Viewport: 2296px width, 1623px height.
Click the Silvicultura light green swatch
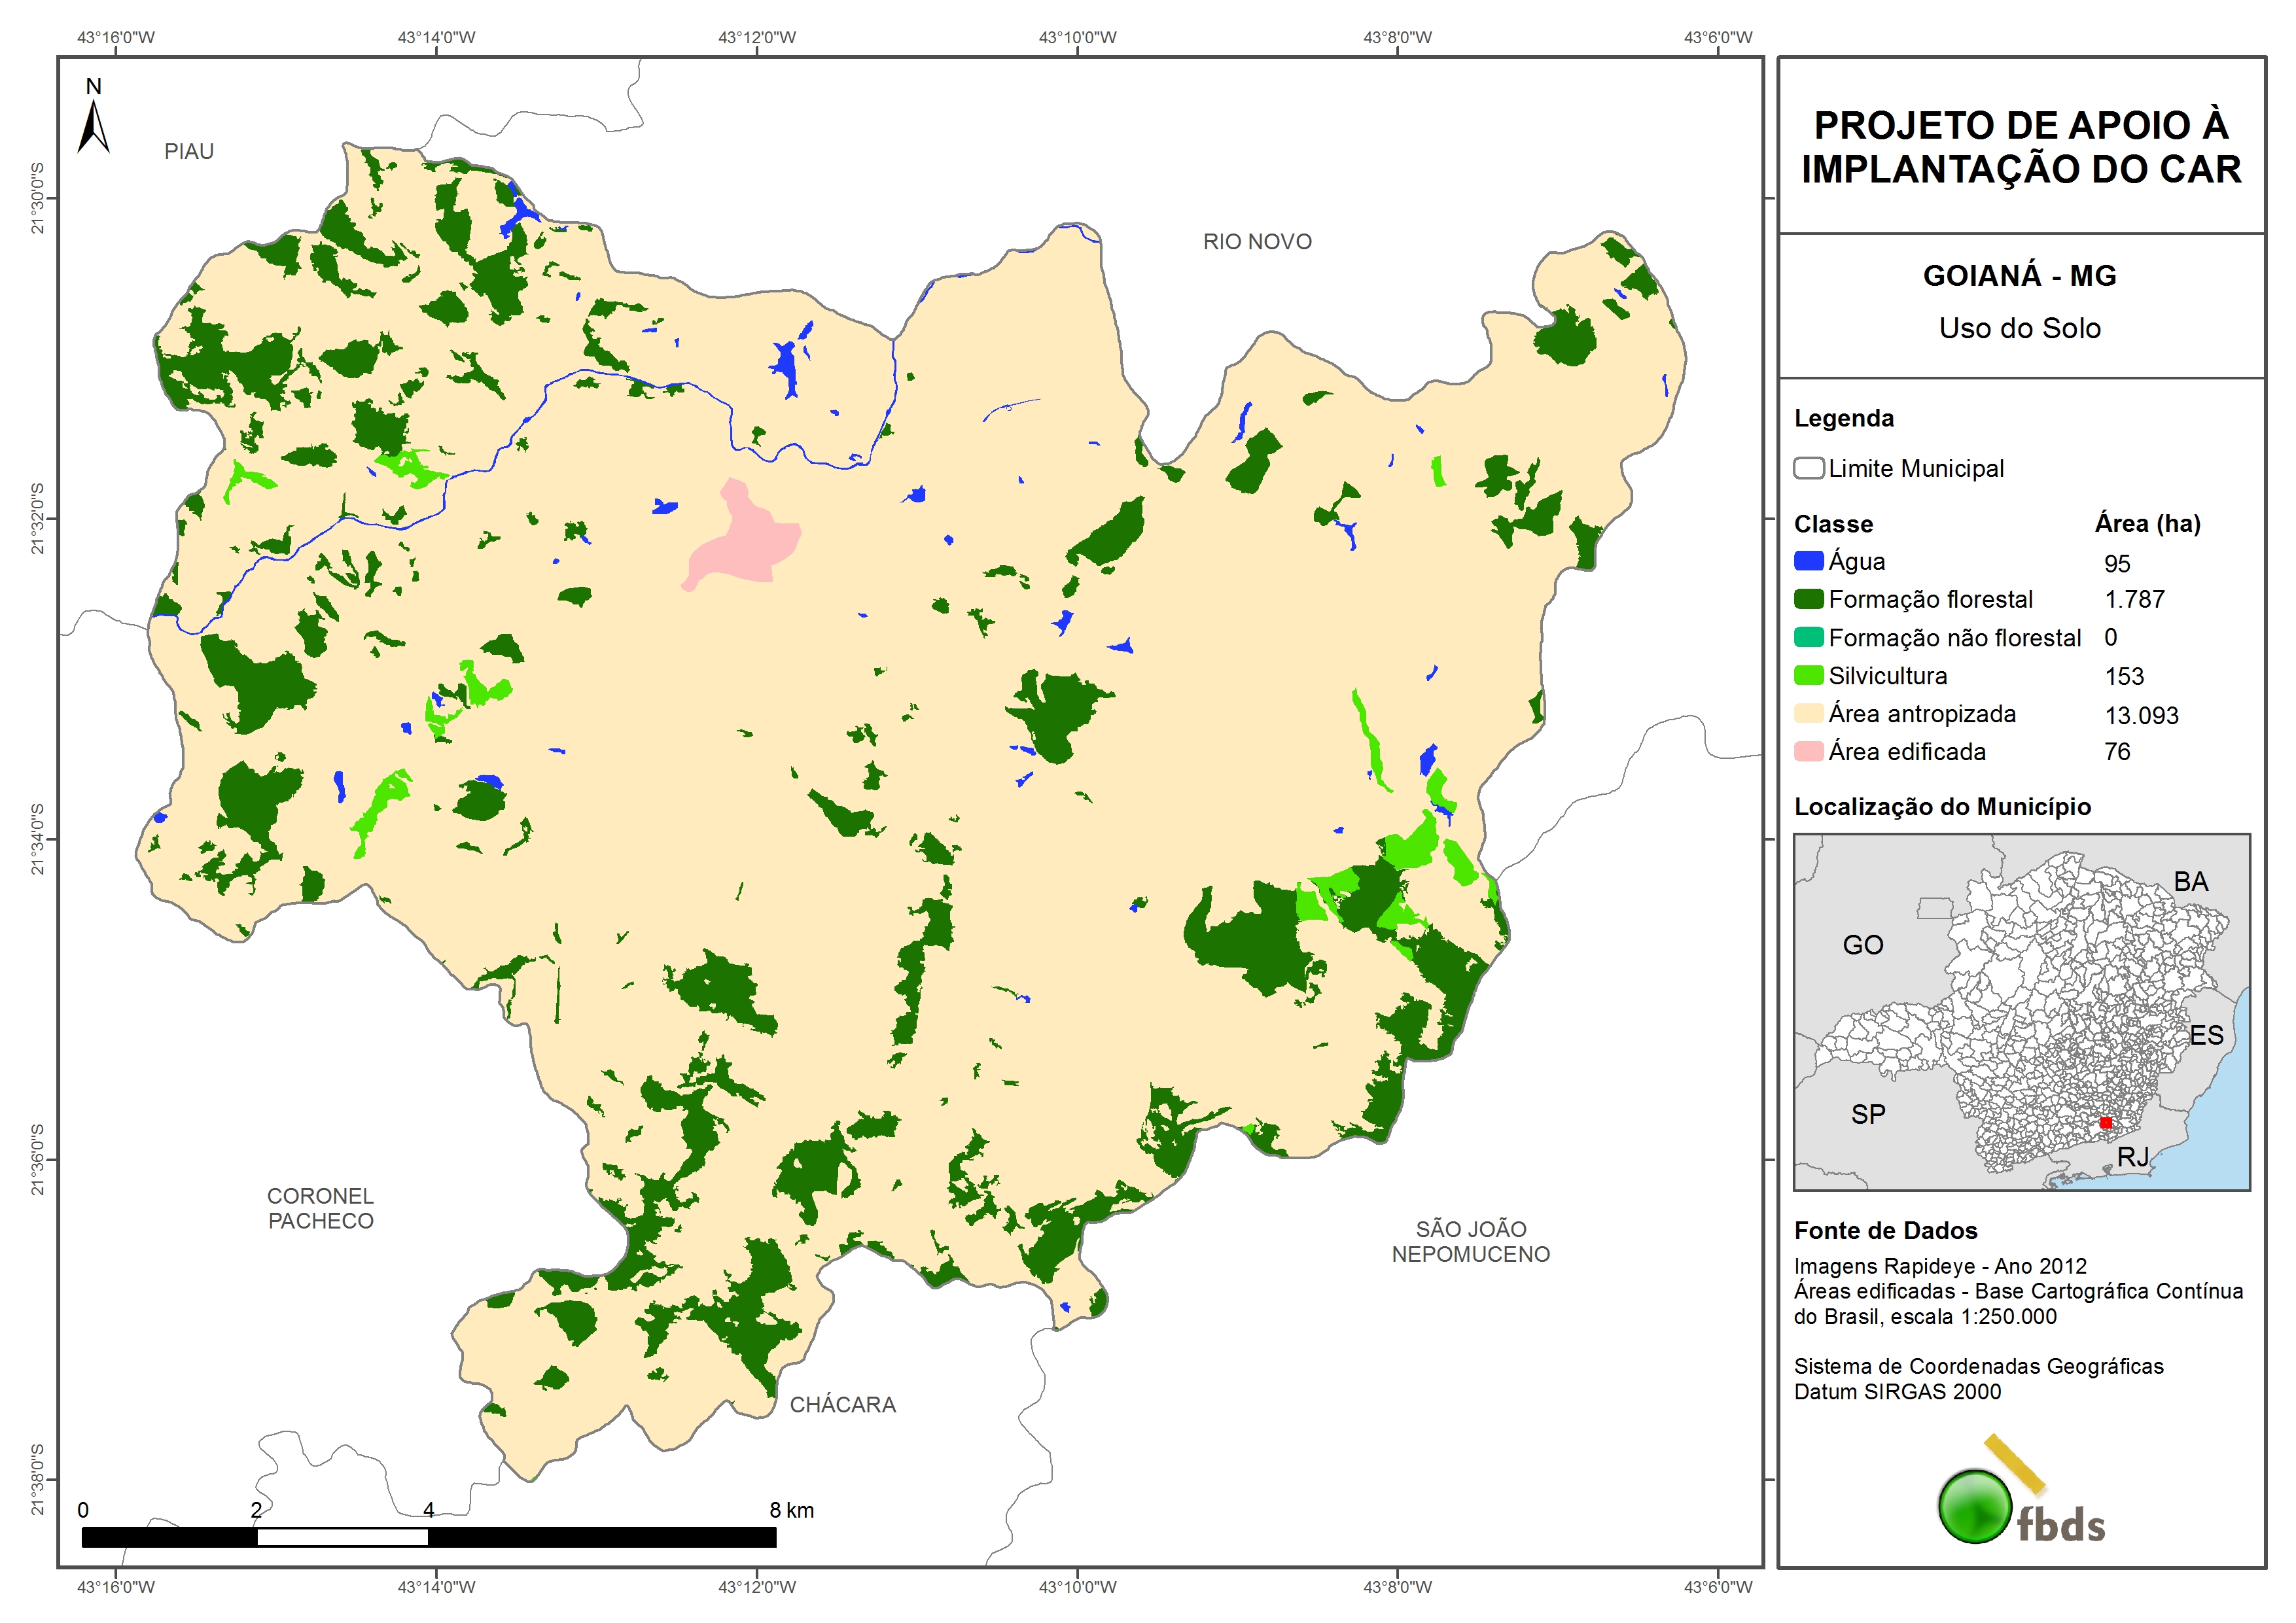pyautogui.click(x=1808, y=675)
